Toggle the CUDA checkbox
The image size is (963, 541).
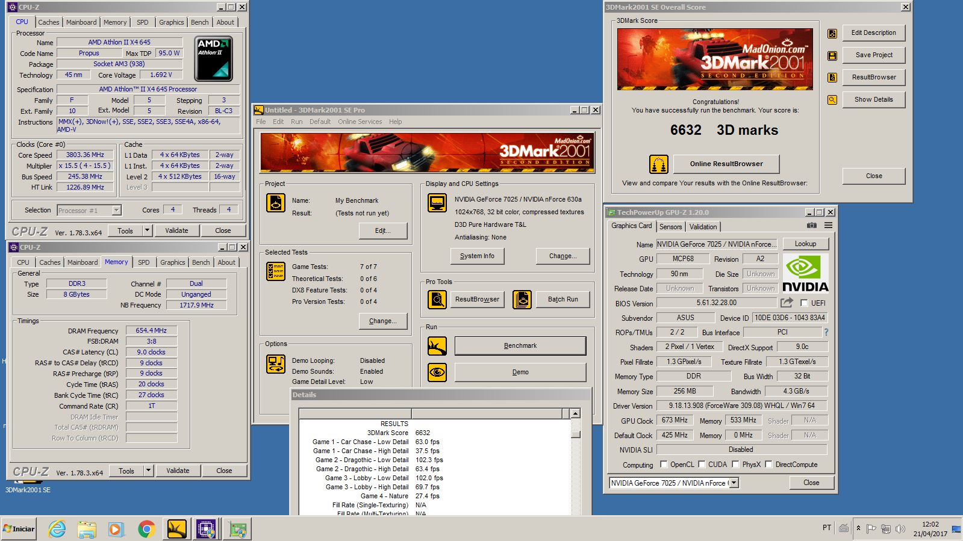click(x=702, y=465)
